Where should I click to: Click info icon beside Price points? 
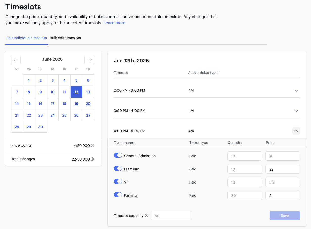click(x=92, y=146)
